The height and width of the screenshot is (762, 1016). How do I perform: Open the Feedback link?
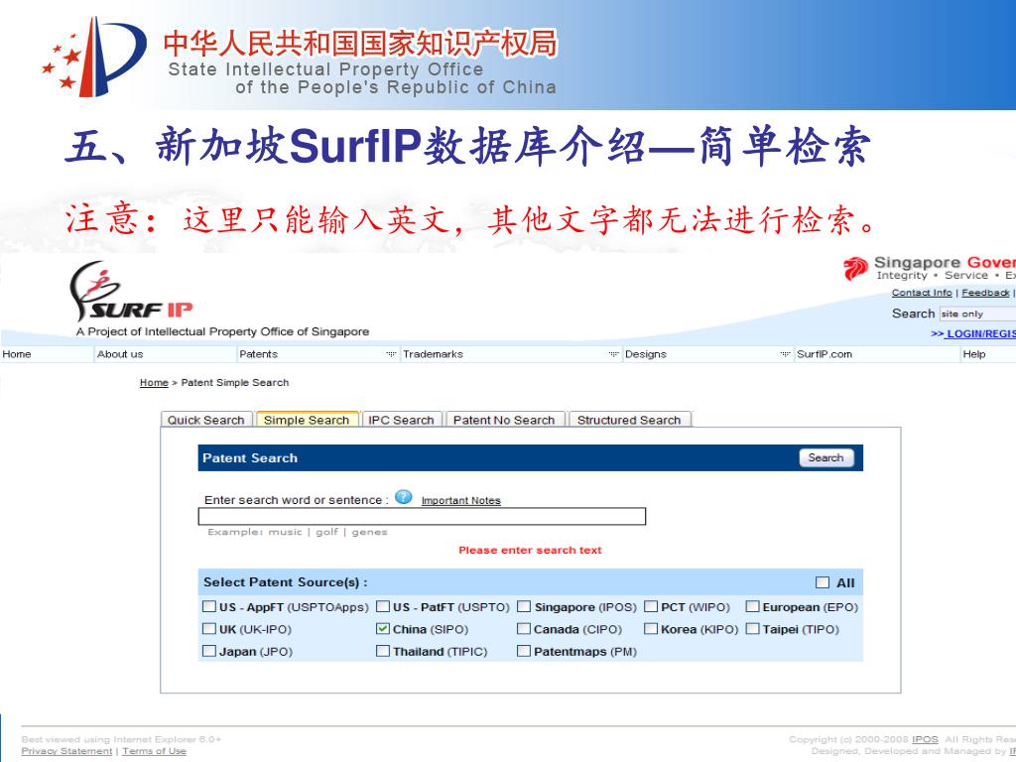tap(985, 293)
